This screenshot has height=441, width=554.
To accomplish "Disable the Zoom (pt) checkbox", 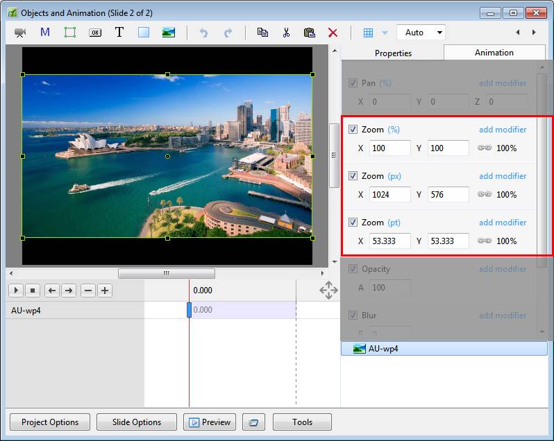I will (x=353, y=223).
